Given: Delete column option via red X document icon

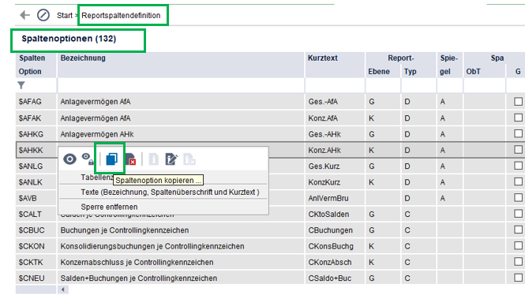Looking at the screenshot, I should 130,159.
